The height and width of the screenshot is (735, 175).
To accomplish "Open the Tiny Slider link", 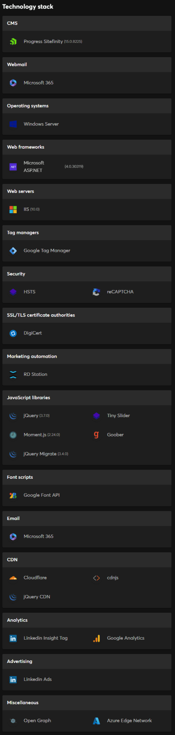I will click(x=119, y=416).
